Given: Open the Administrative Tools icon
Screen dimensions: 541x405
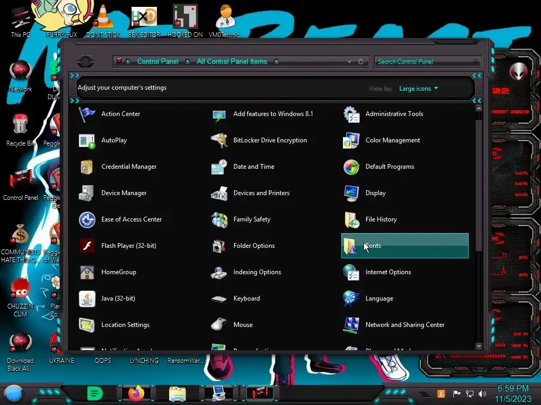Looking at the screenshot, I should pyautogui.click(x=351, y=114).
